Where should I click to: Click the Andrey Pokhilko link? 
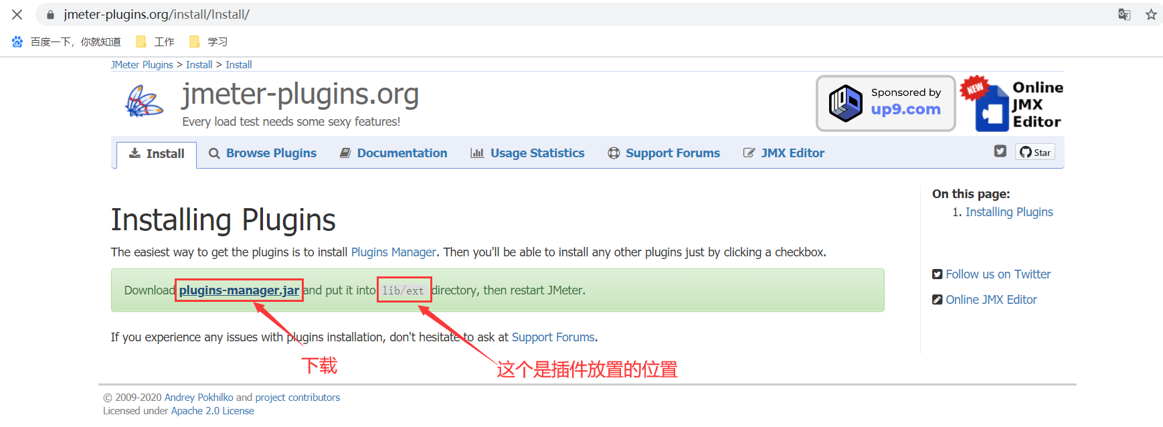199,398
